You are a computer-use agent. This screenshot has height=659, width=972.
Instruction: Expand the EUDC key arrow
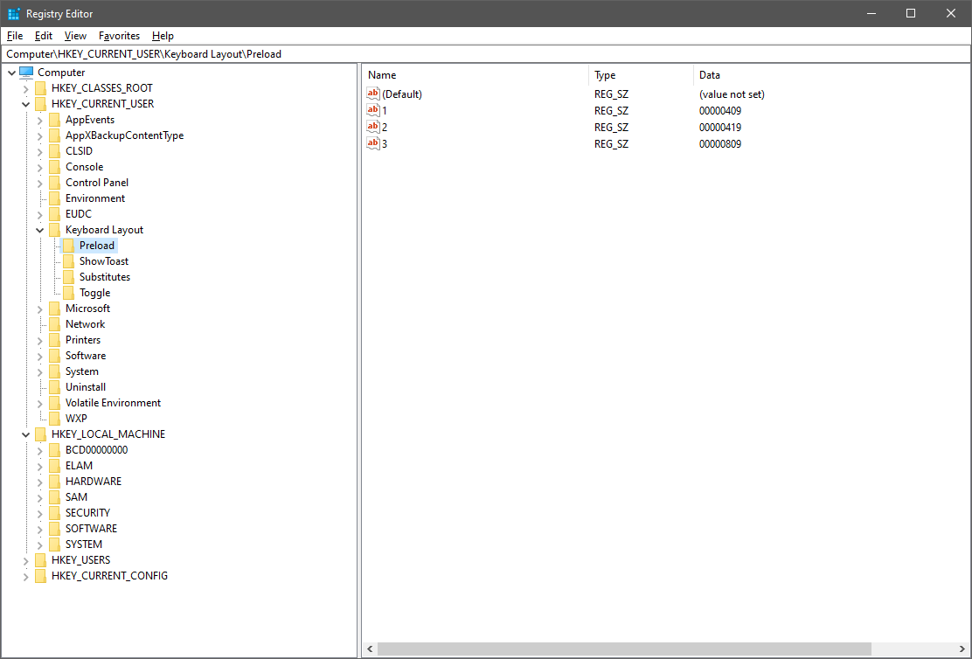point(39,214)
